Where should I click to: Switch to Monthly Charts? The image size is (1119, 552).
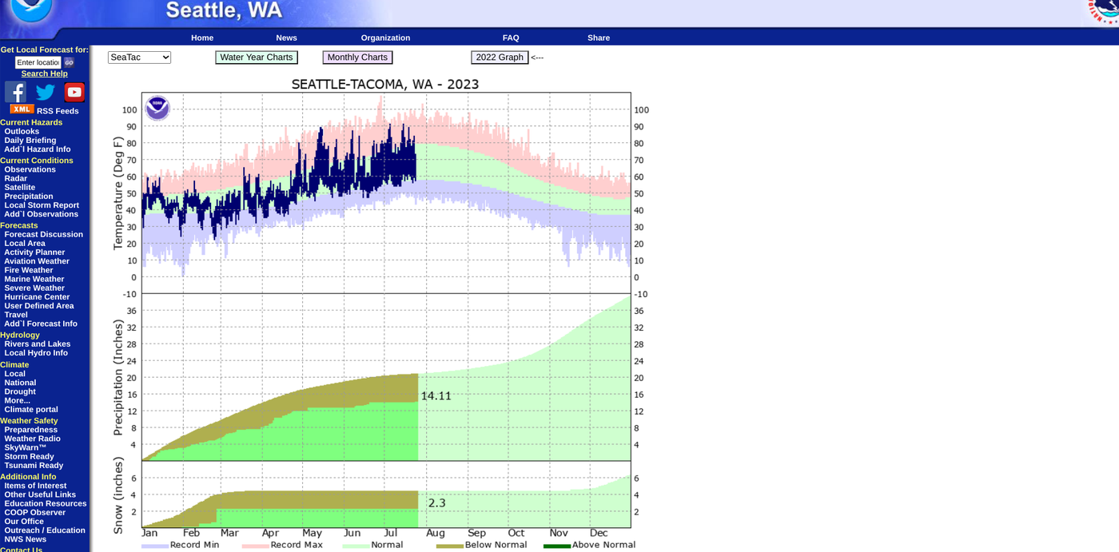click(357, 58)
